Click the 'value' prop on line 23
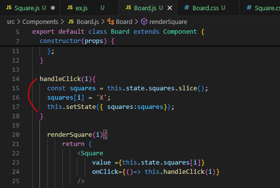Screen dimensions: 280x188 tap(101, 163)
